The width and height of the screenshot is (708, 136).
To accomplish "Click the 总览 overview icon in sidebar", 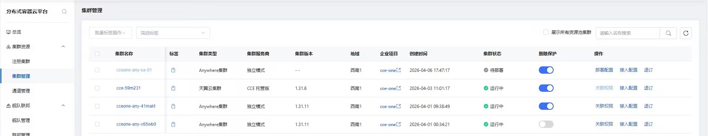I will tap(8, 32).
